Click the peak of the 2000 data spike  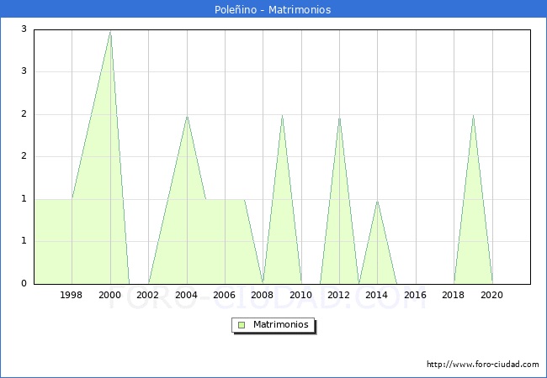pos(110,32)
